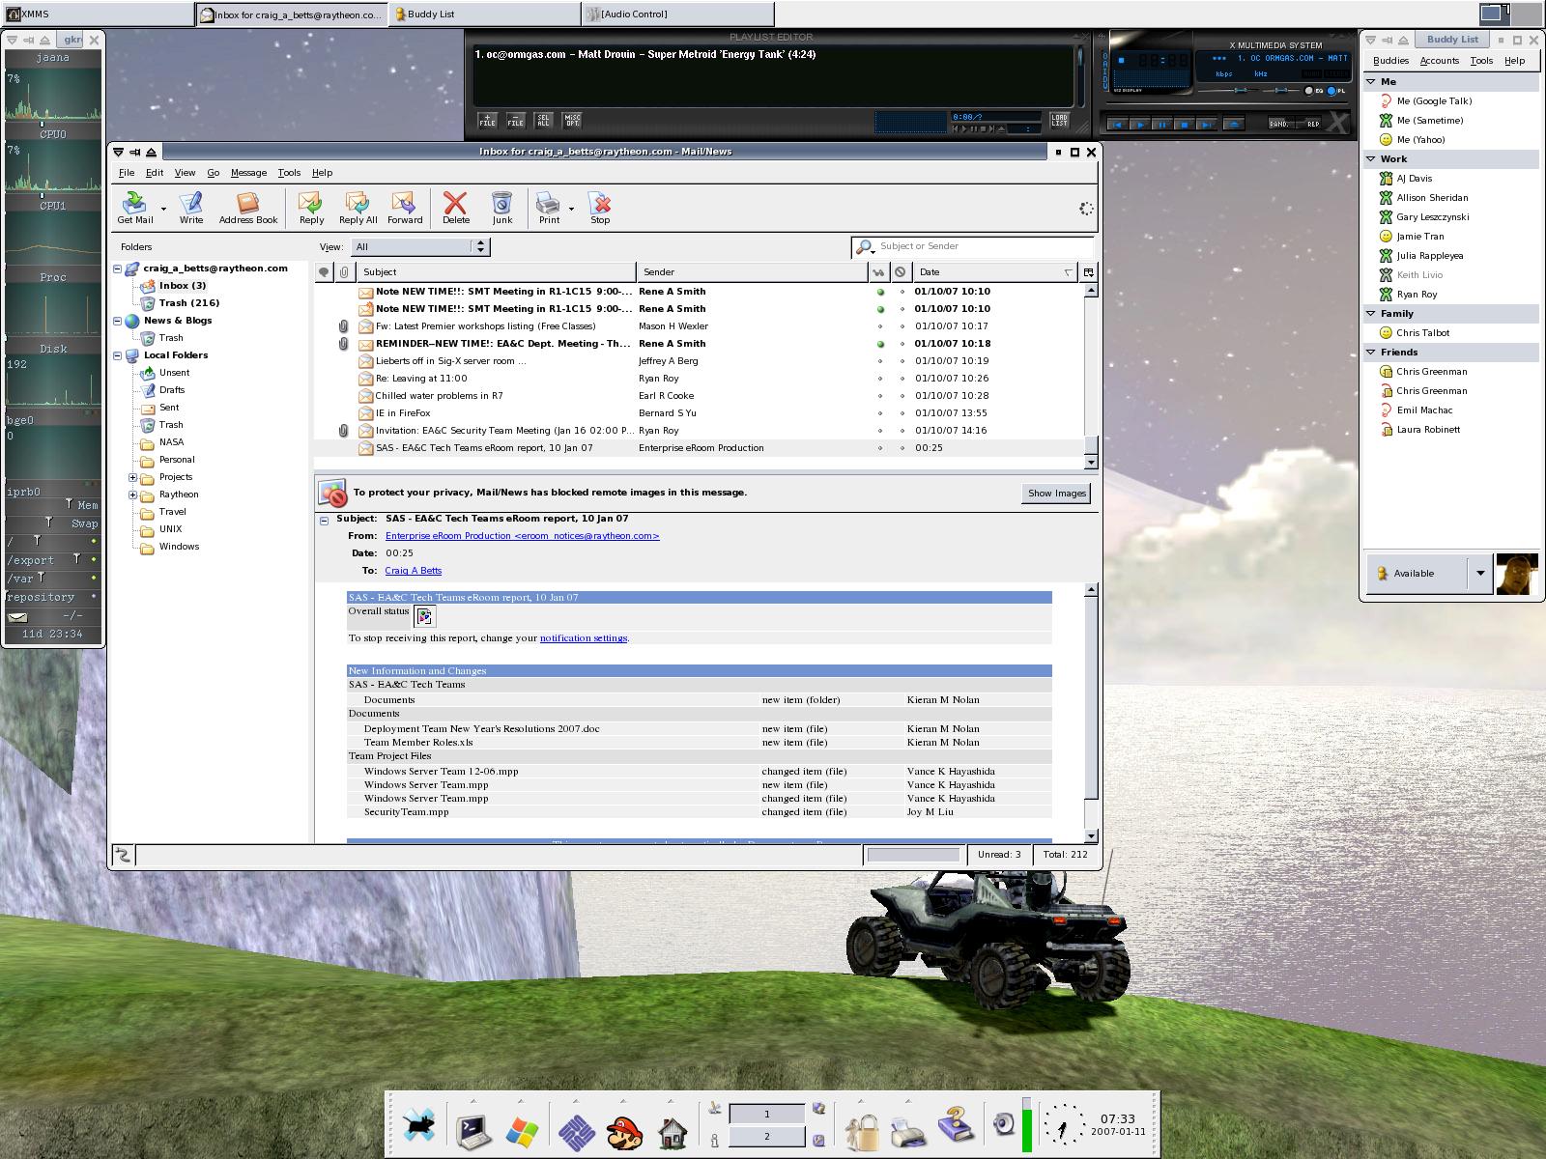The height and width of the screenshot is (1159, 1546).
Task: Click the Reply All toolbar icon
Action: coord(358,207)
